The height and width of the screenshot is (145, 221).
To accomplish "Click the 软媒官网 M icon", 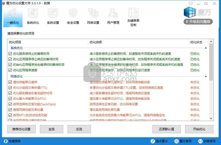I will pyautogui.click(x=200, y=141).
